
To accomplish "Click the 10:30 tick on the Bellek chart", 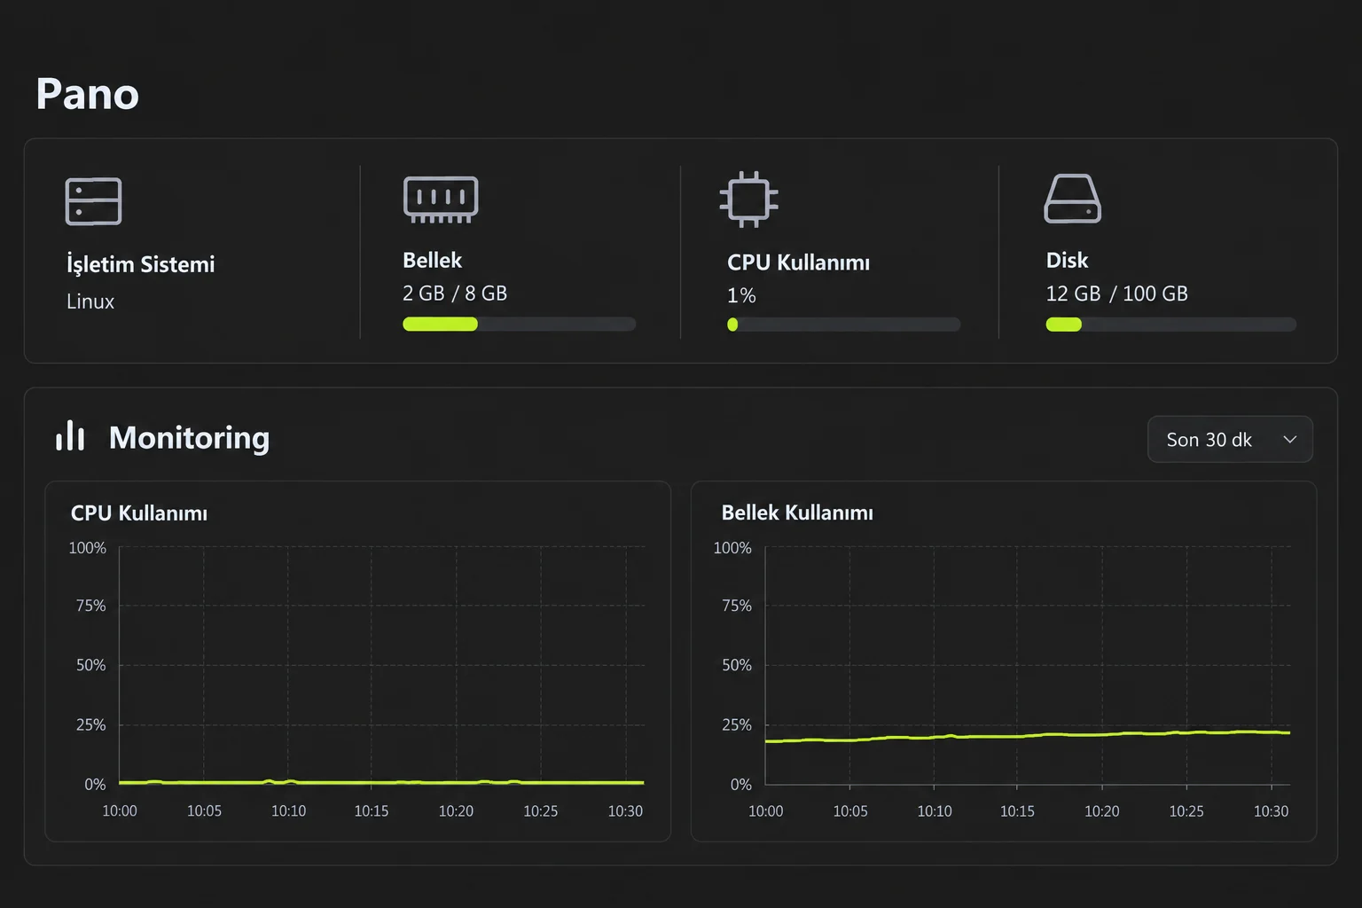I will (x=1271, y=810).
